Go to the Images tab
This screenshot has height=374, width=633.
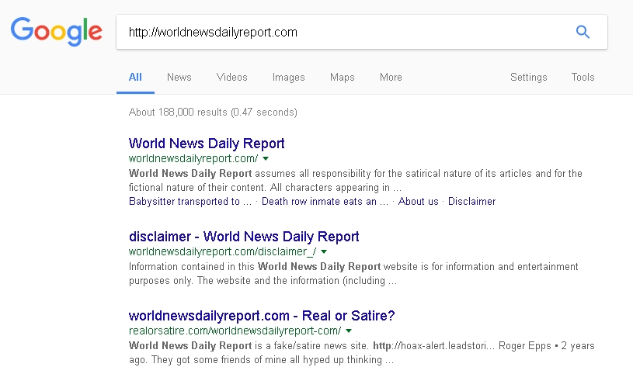click(289, 77)
